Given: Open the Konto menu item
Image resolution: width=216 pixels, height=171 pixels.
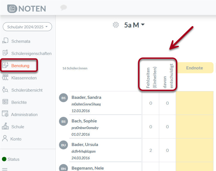Looking at the screenshot, I should tap(16, 139).
